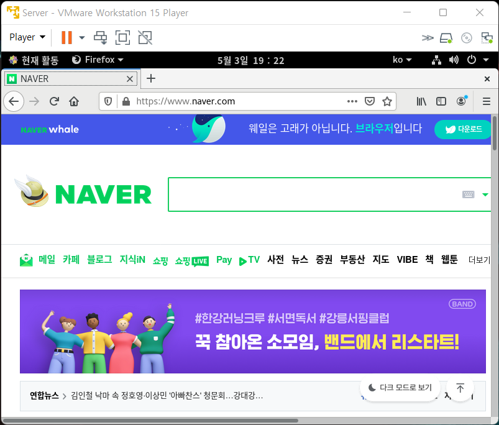499x425 pixels.
Task: Toggle Firefox sidebar
Action: (x=441, y=101)
